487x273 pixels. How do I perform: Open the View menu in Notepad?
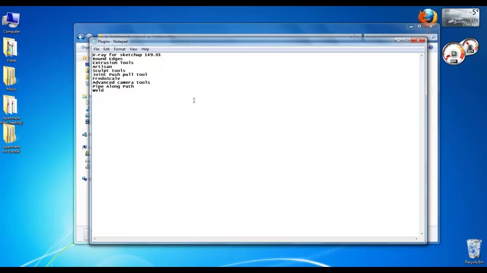point(133,49)
